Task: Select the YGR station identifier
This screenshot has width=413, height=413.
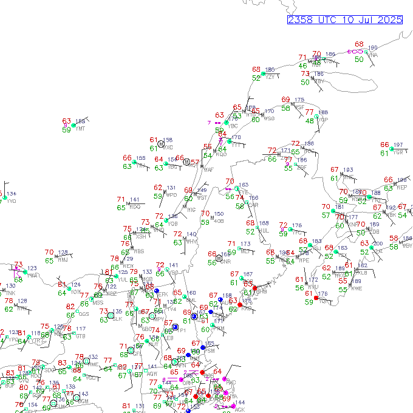Action: [x=398, y=152]
